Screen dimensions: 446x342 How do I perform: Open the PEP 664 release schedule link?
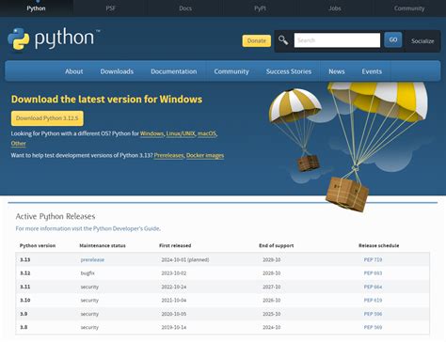click(373, 287)
